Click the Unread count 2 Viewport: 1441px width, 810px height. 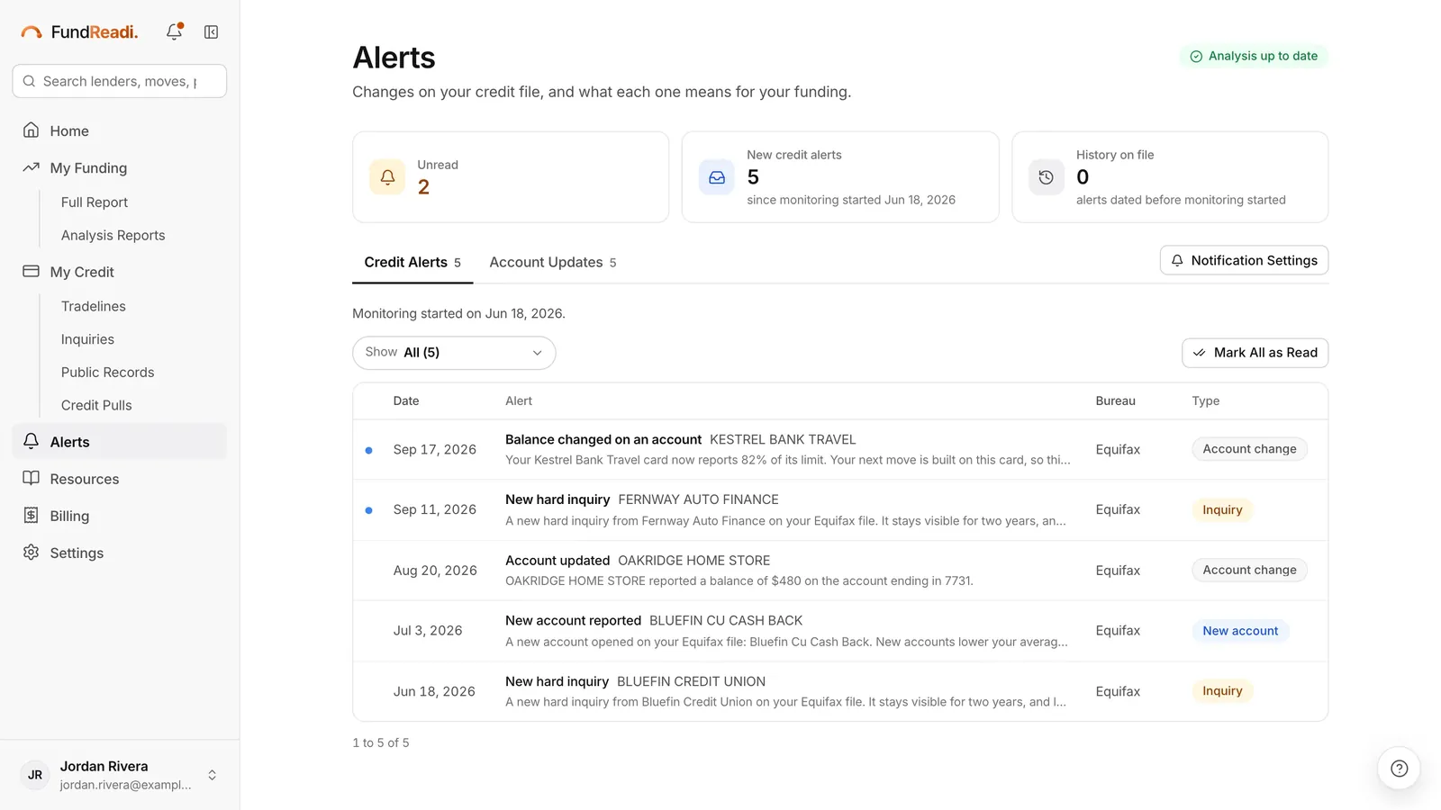click(x=423, y=187)
